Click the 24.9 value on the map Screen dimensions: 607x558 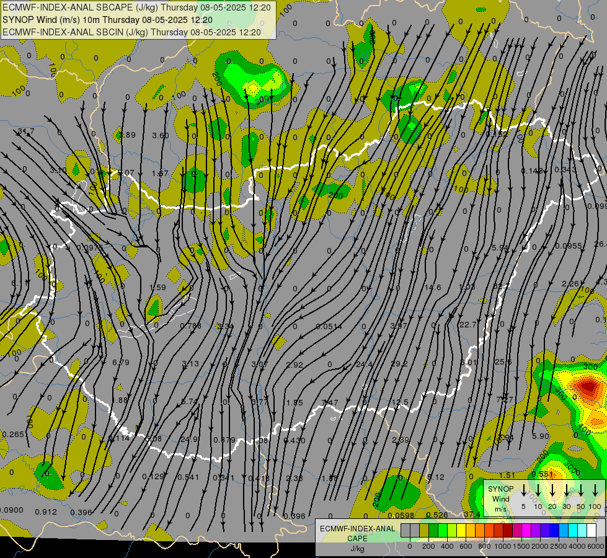(189, 440)
